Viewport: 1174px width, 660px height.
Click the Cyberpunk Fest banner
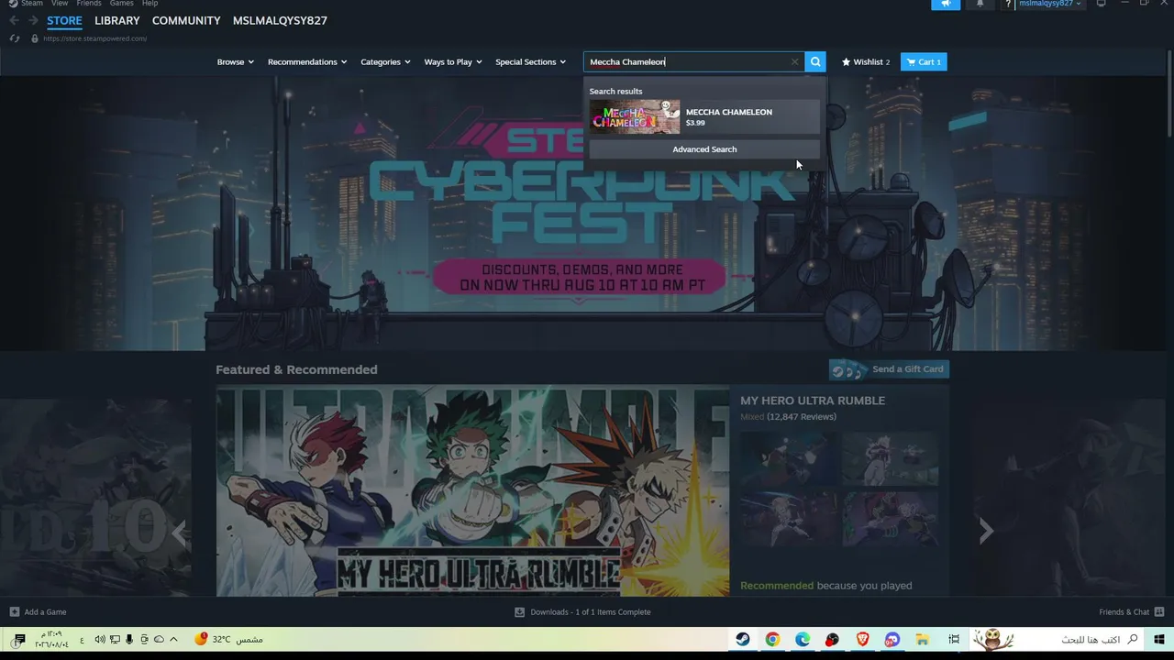coord(583,213)
